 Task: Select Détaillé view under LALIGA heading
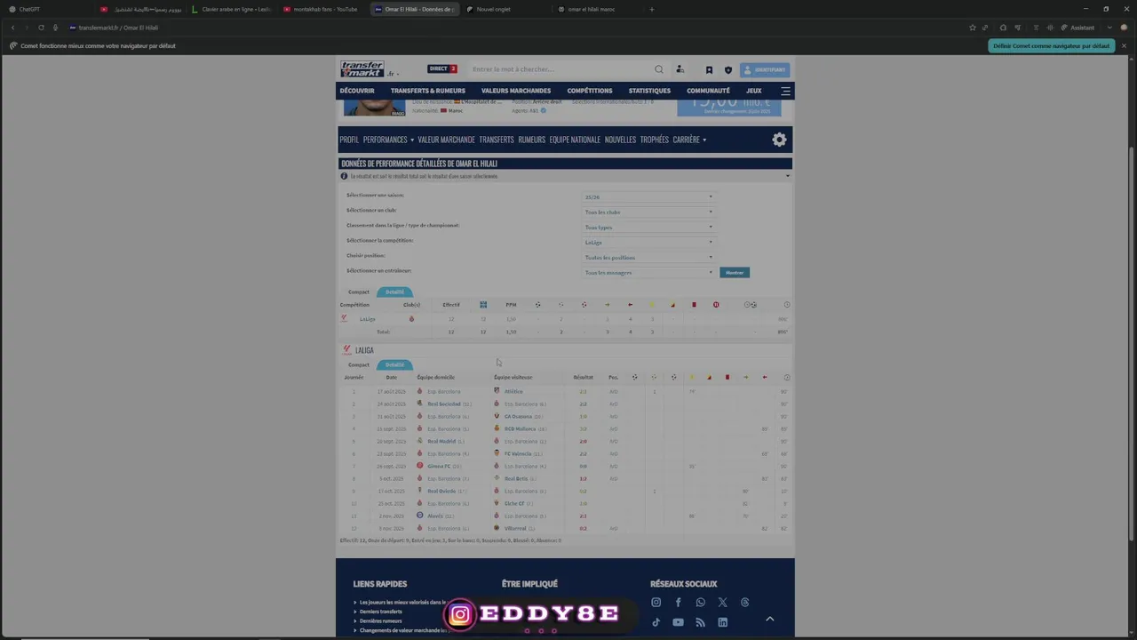[x=394, y=364]
